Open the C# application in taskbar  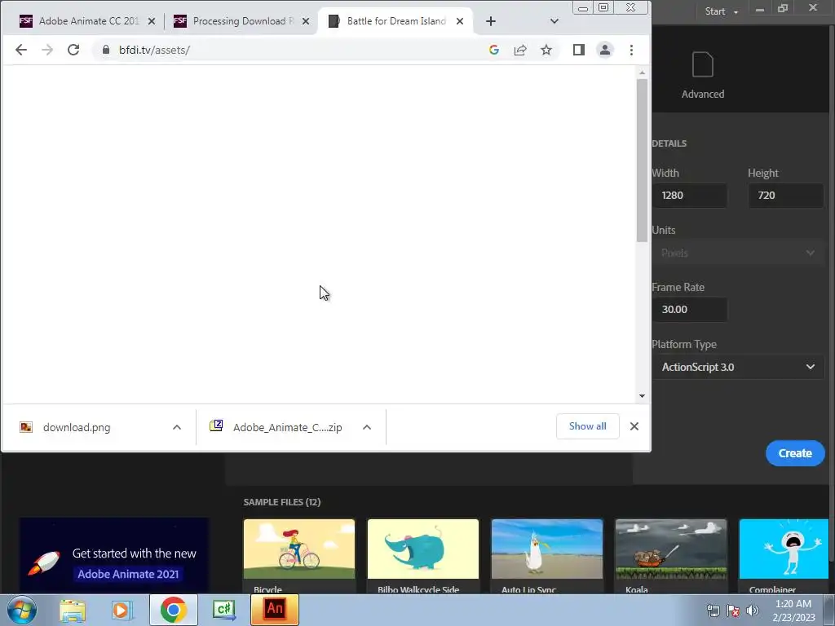(x=223, y=610)
